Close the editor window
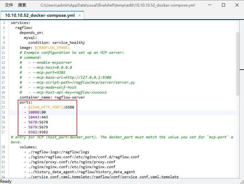Screen dimensions: 244x184 pyautogui.click(x=237, y=5)
